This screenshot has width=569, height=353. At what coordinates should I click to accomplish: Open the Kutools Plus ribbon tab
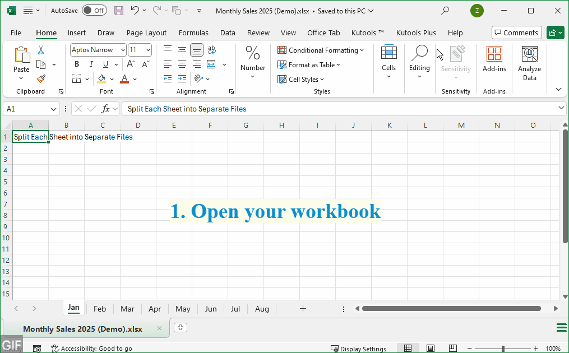coord(416,32)
